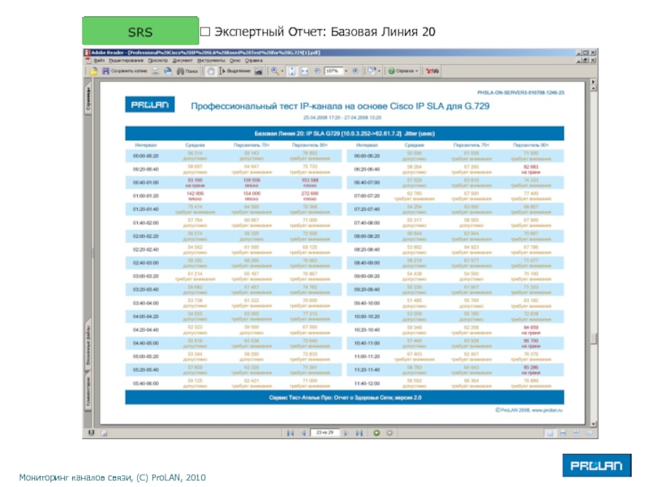This screenshot has height=487, width=649.
Task: Click the PHSLA-ON-SERVER3 report ID text
Action: tap(521, 93)
